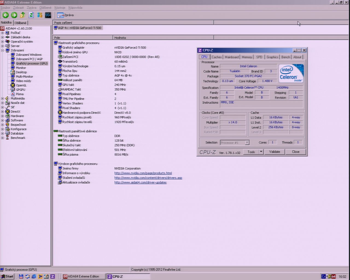Viewport: 350px width, 280px height.
Task: Click the green Back arrow toolbar icon
Action: [x=5, y=15]
